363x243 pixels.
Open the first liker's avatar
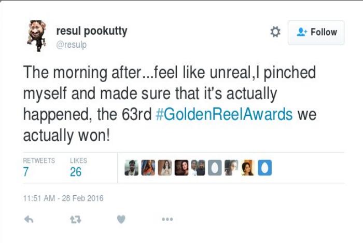(132, 167)
